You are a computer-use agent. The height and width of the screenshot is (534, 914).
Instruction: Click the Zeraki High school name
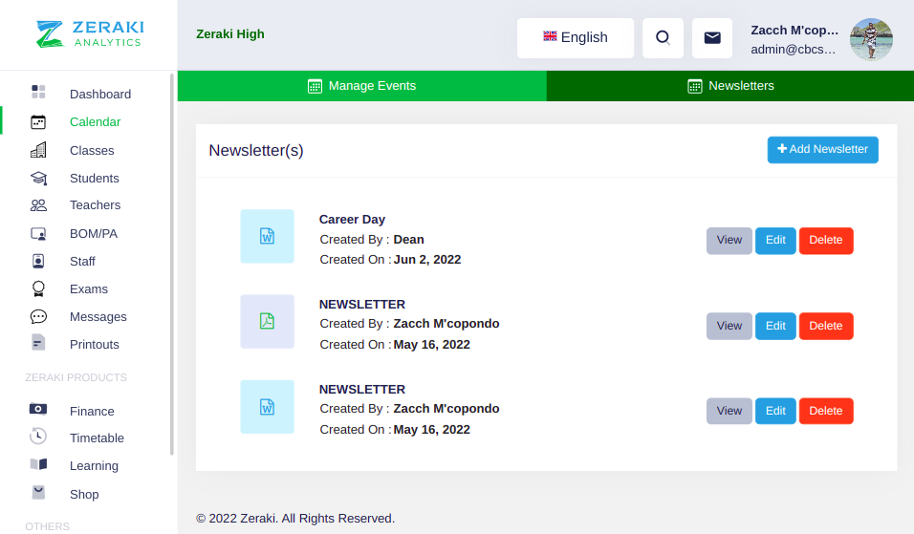click(x=230, y=34)
